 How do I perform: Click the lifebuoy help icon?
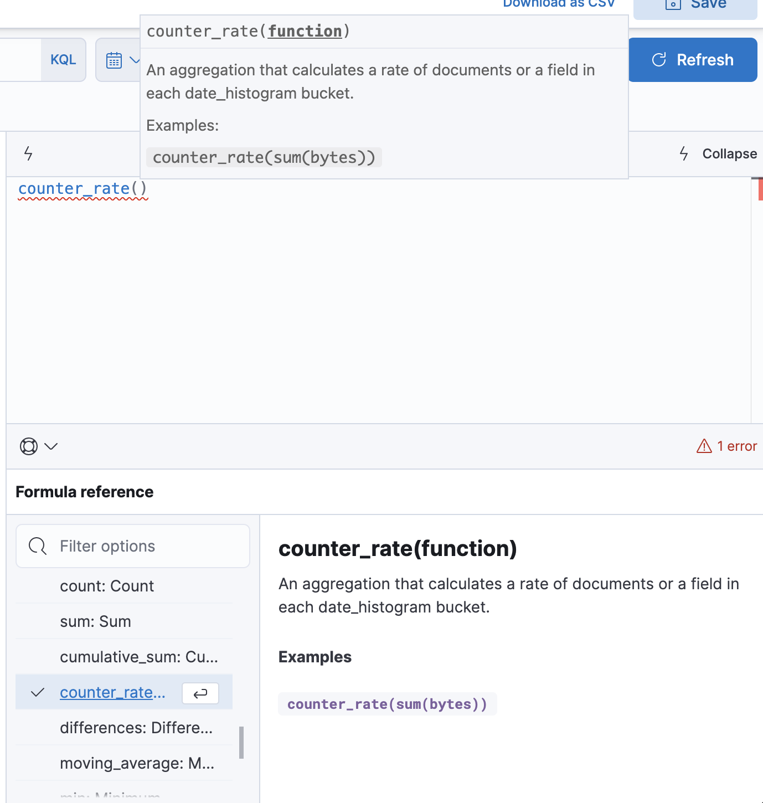[29, 446]
